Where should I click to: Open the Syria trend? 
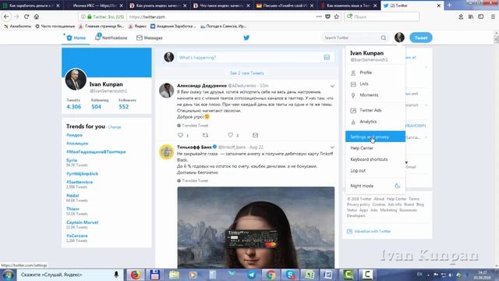72,160
